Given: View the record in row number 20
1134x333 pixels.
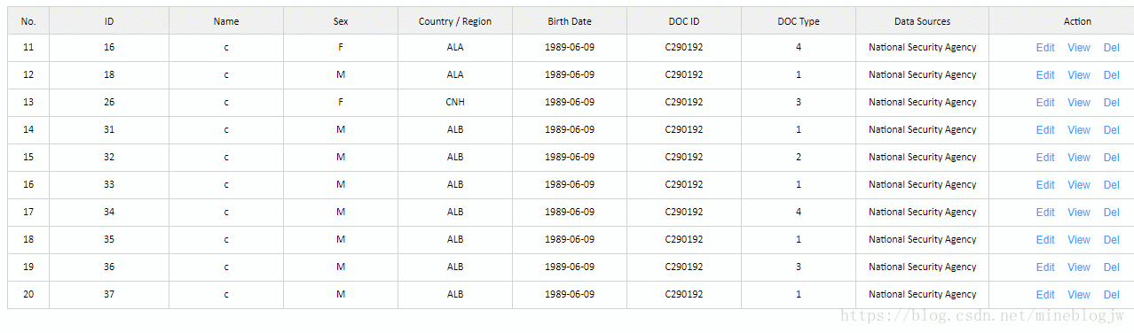Looking at the screenshot, I should point(1079,295).
